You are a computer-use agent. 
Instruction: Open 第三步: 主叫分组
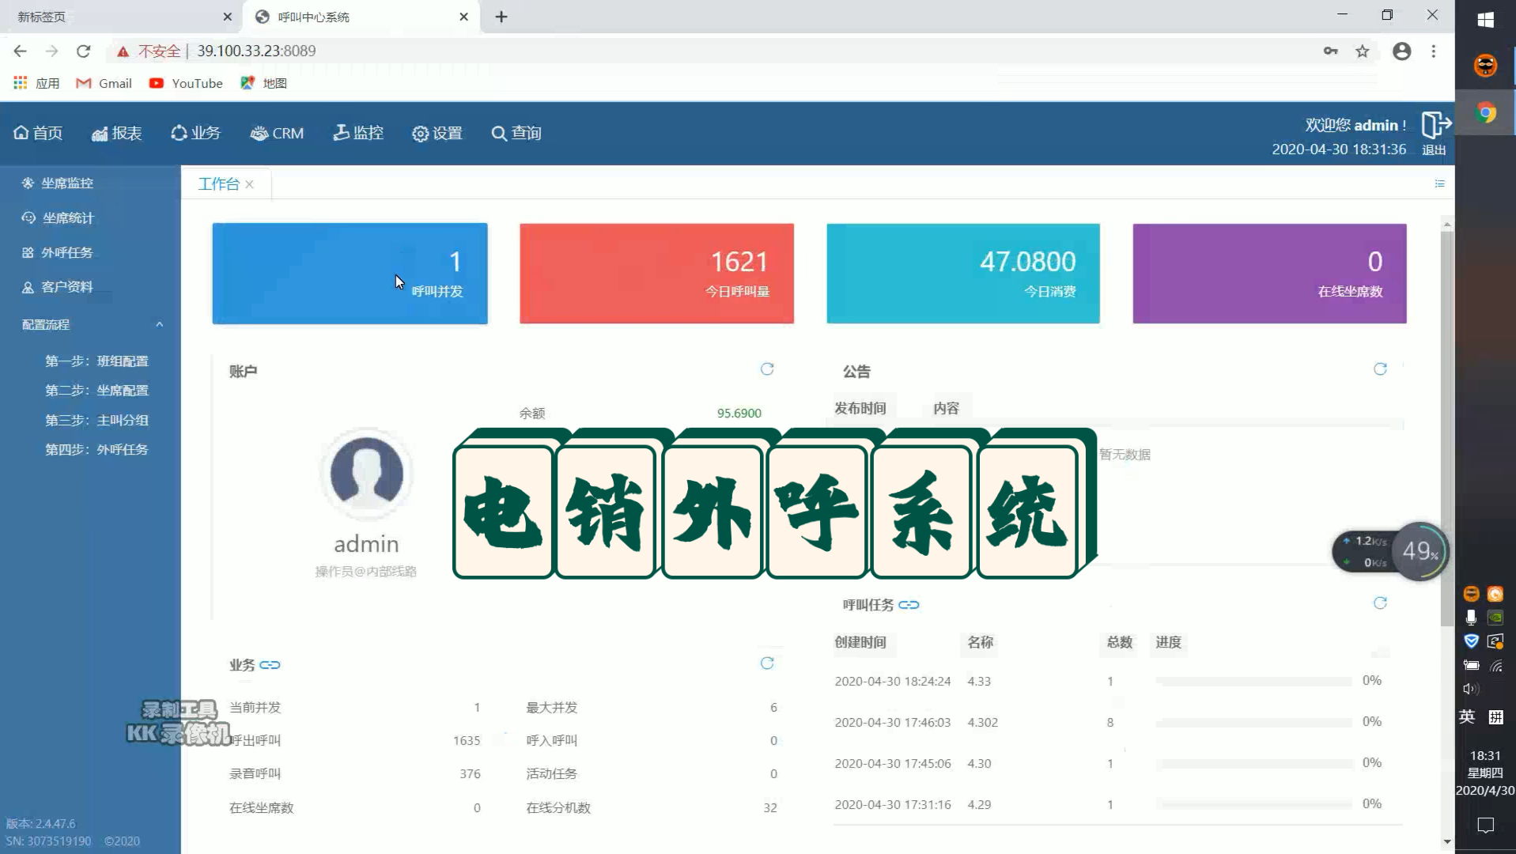(x=96, y=420)
